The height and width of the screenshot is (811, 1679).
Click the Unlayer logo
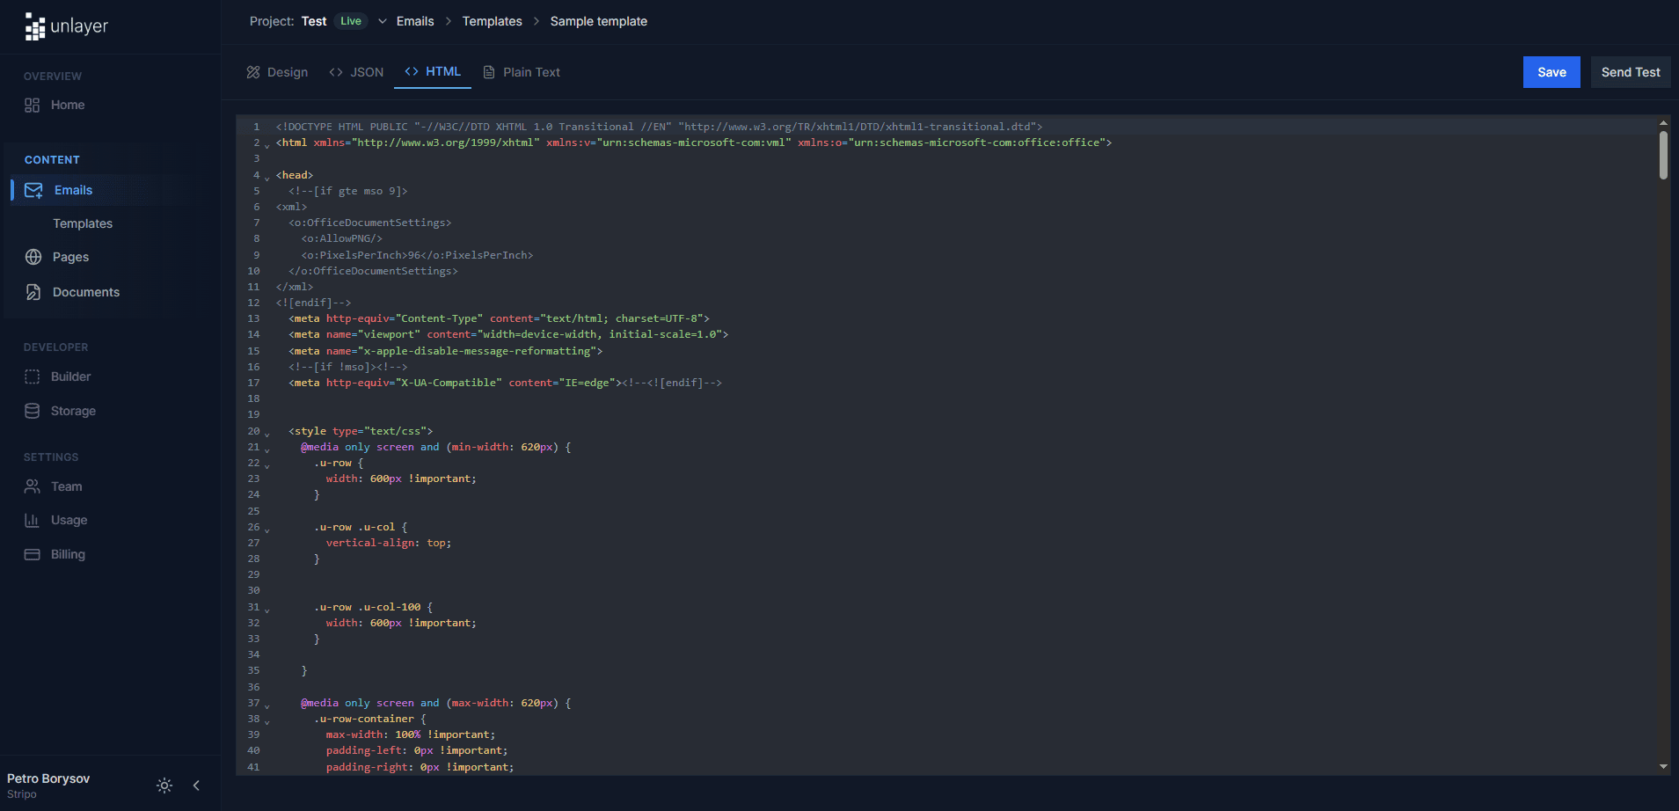click(x=67, y=26)
